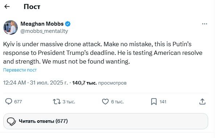Image resolution: width=218 pixels, height=138 pixels.
Task: Click the reply speech bubble icon
Action: pos(9,102)
